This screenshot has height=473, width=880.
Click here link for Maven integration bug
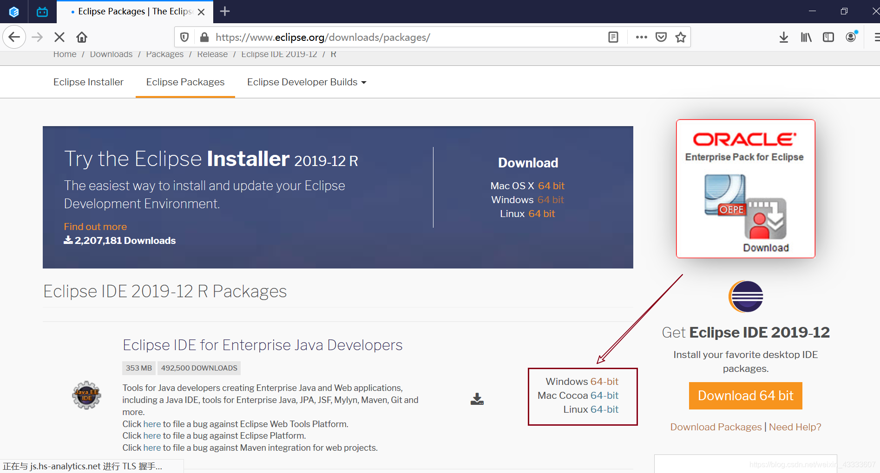coord(152,448)
